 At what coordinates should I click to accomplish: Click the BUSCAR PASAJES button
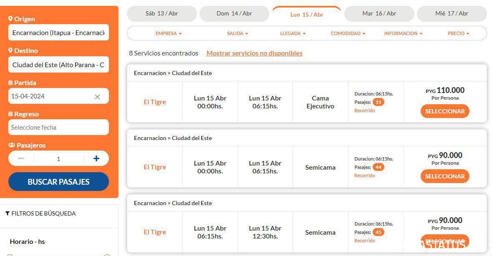pos(58,182)
